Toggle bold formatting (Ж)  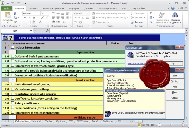click(25, 18)
